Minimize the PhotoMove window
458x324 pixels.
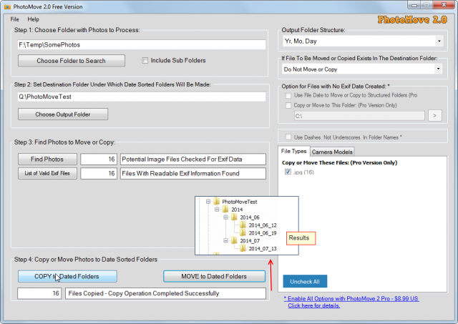414,5
